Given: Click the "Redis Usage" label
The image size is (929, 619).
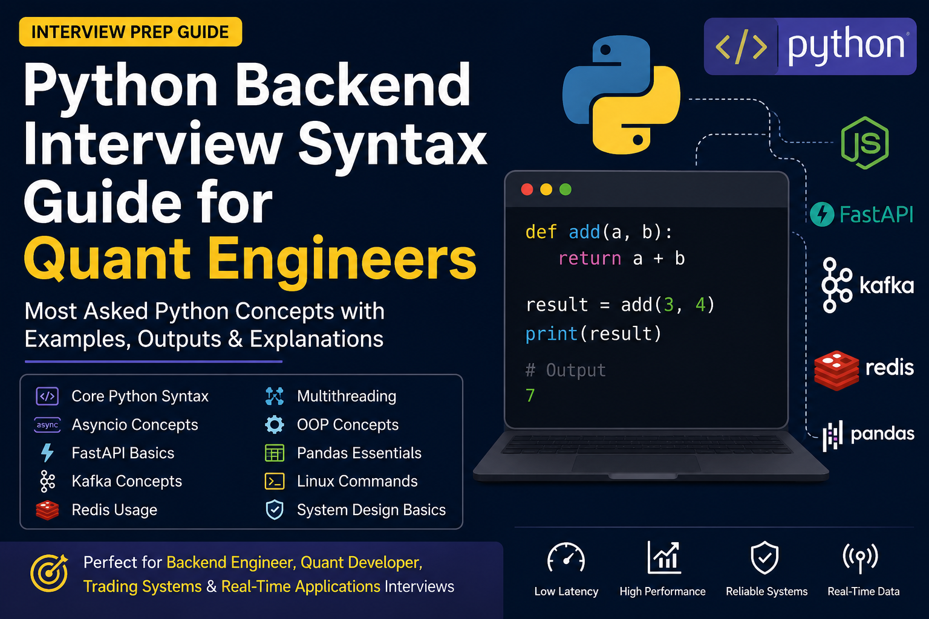Looking at the screenshot, I should [x=114, y=510].
